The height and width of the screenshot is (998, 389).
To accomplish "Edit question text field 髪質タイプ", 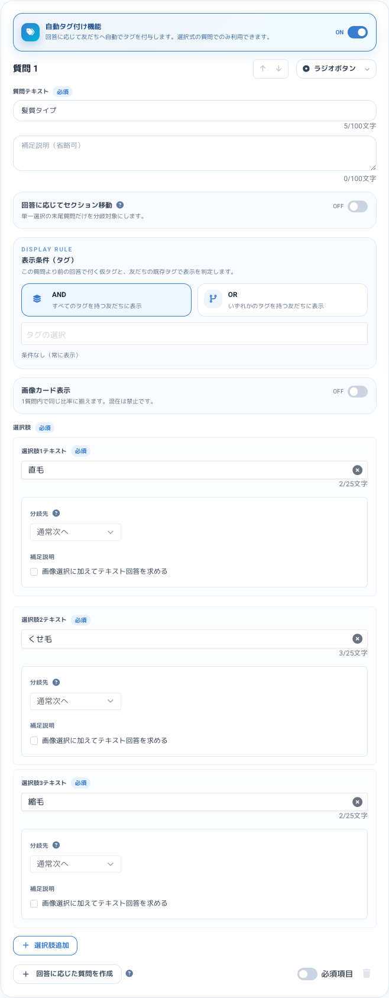I will coord(194,111).
